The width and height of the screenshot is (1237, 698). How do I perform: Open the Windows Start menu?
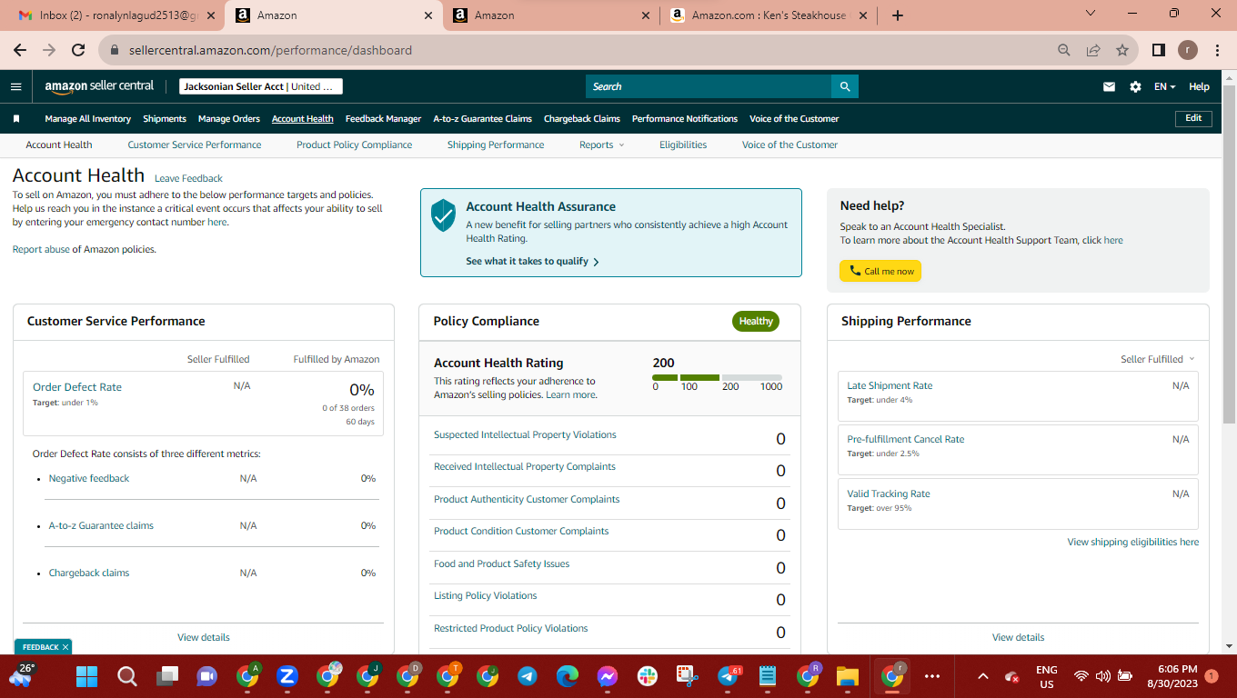87,676
